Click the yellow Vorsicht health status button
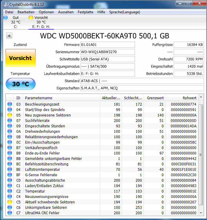Viewport: 207px width, 220px height. [x=21, y=58]
